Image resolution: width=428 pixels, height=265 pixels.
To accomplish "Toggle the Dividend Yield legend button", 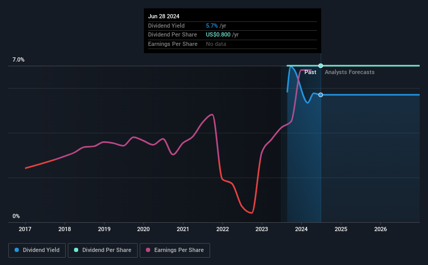I will coord(37,250).
